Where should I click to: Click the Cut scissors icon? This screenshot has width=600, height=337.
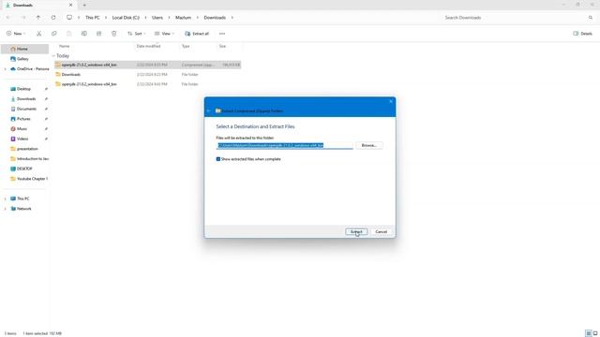click(38, 34)
